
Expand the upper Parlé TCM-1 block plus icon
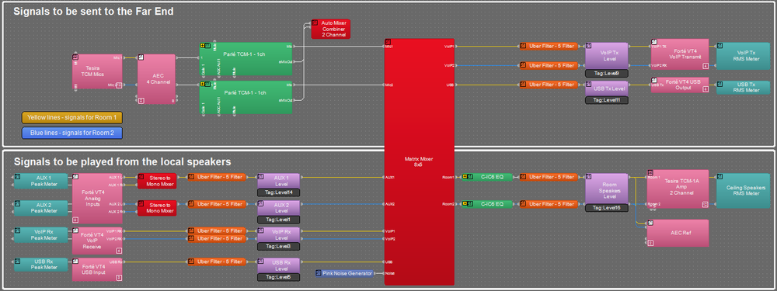pos(202,45)
